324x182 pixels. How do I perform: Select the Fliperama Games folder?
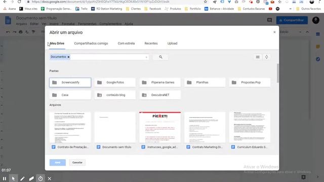[x=160, y=82]
